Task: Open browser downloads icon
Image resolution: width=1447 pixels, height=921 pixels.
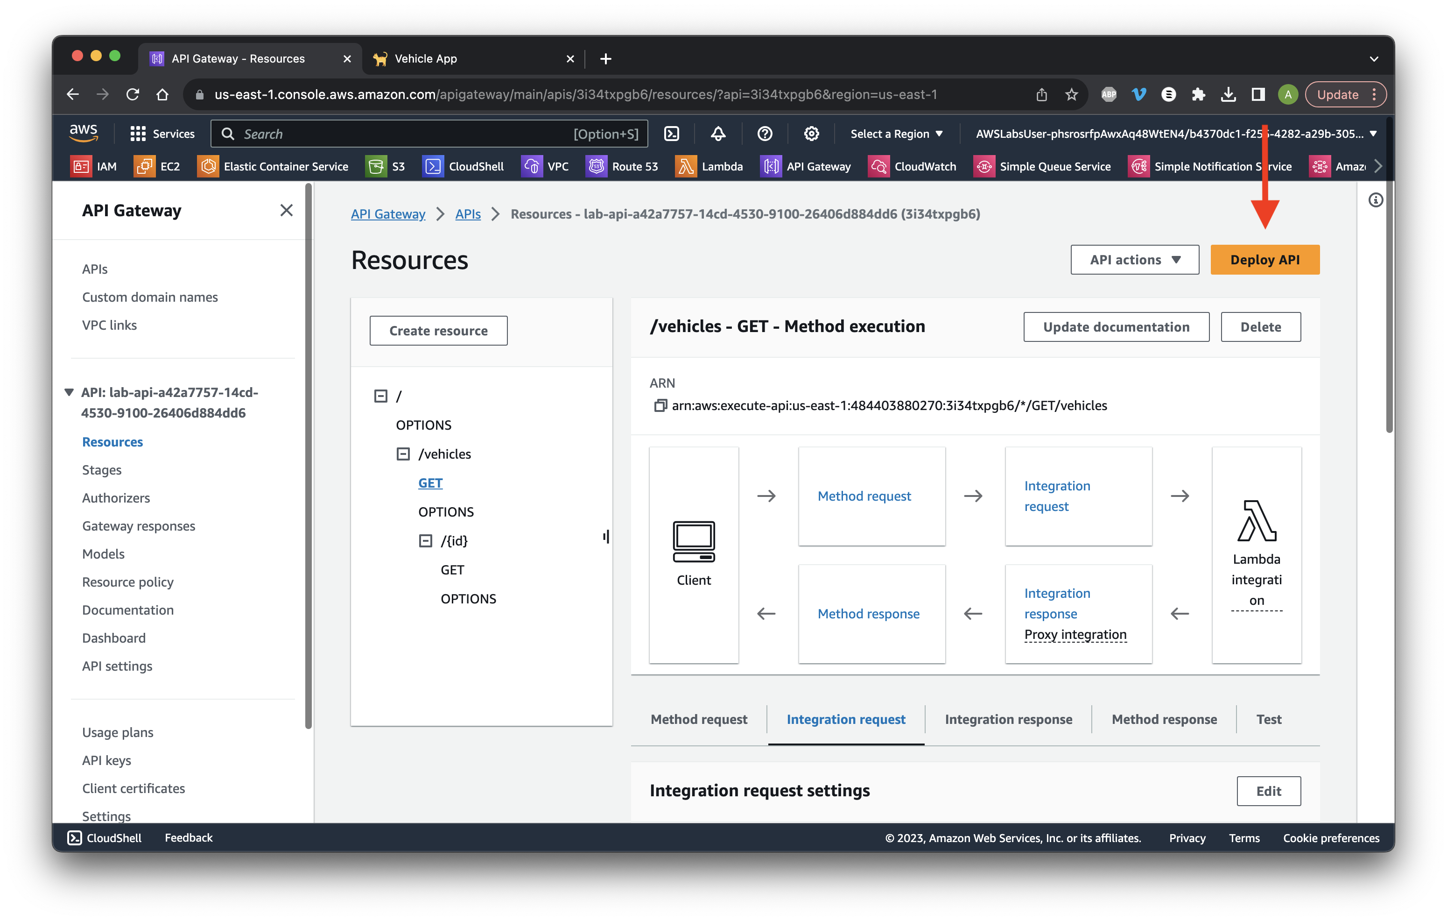Action: [1228, 94]
